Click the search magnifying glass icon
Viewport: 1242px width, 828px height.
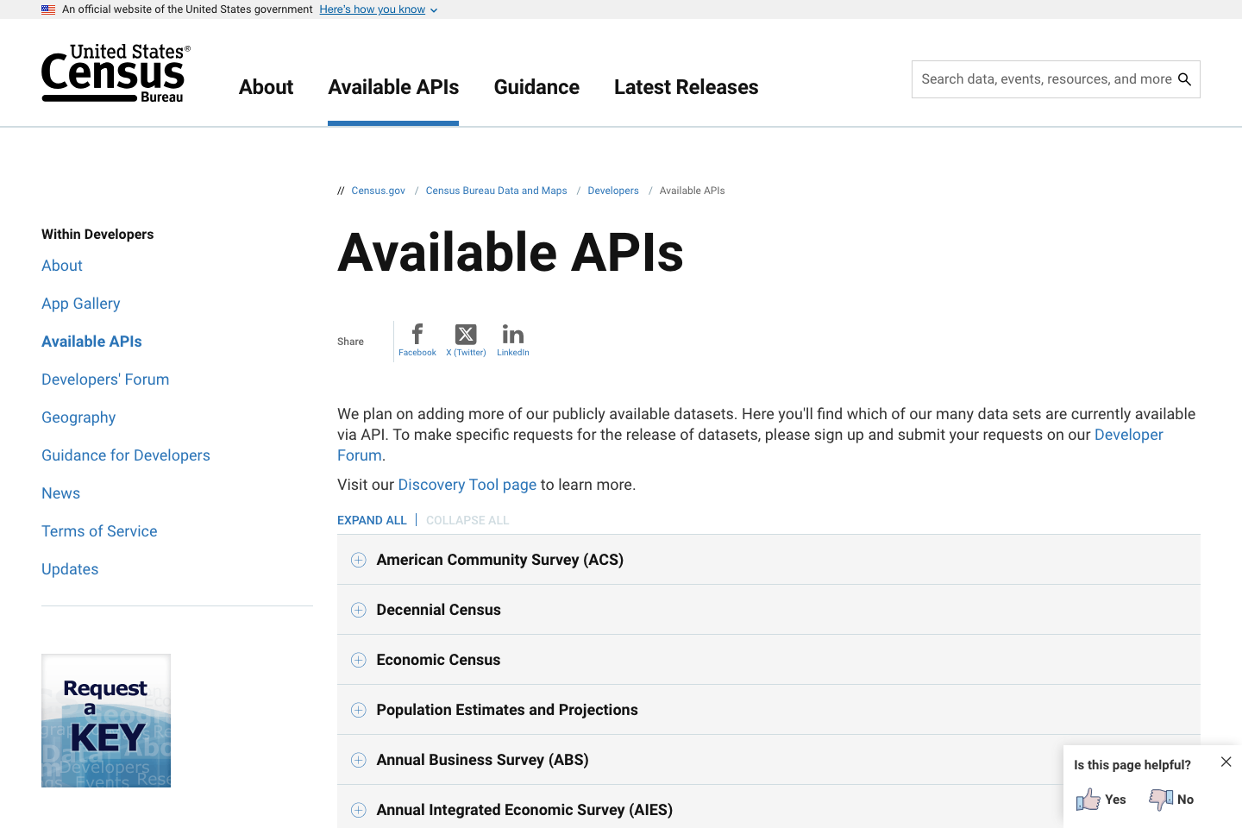tap(1185, 78)
